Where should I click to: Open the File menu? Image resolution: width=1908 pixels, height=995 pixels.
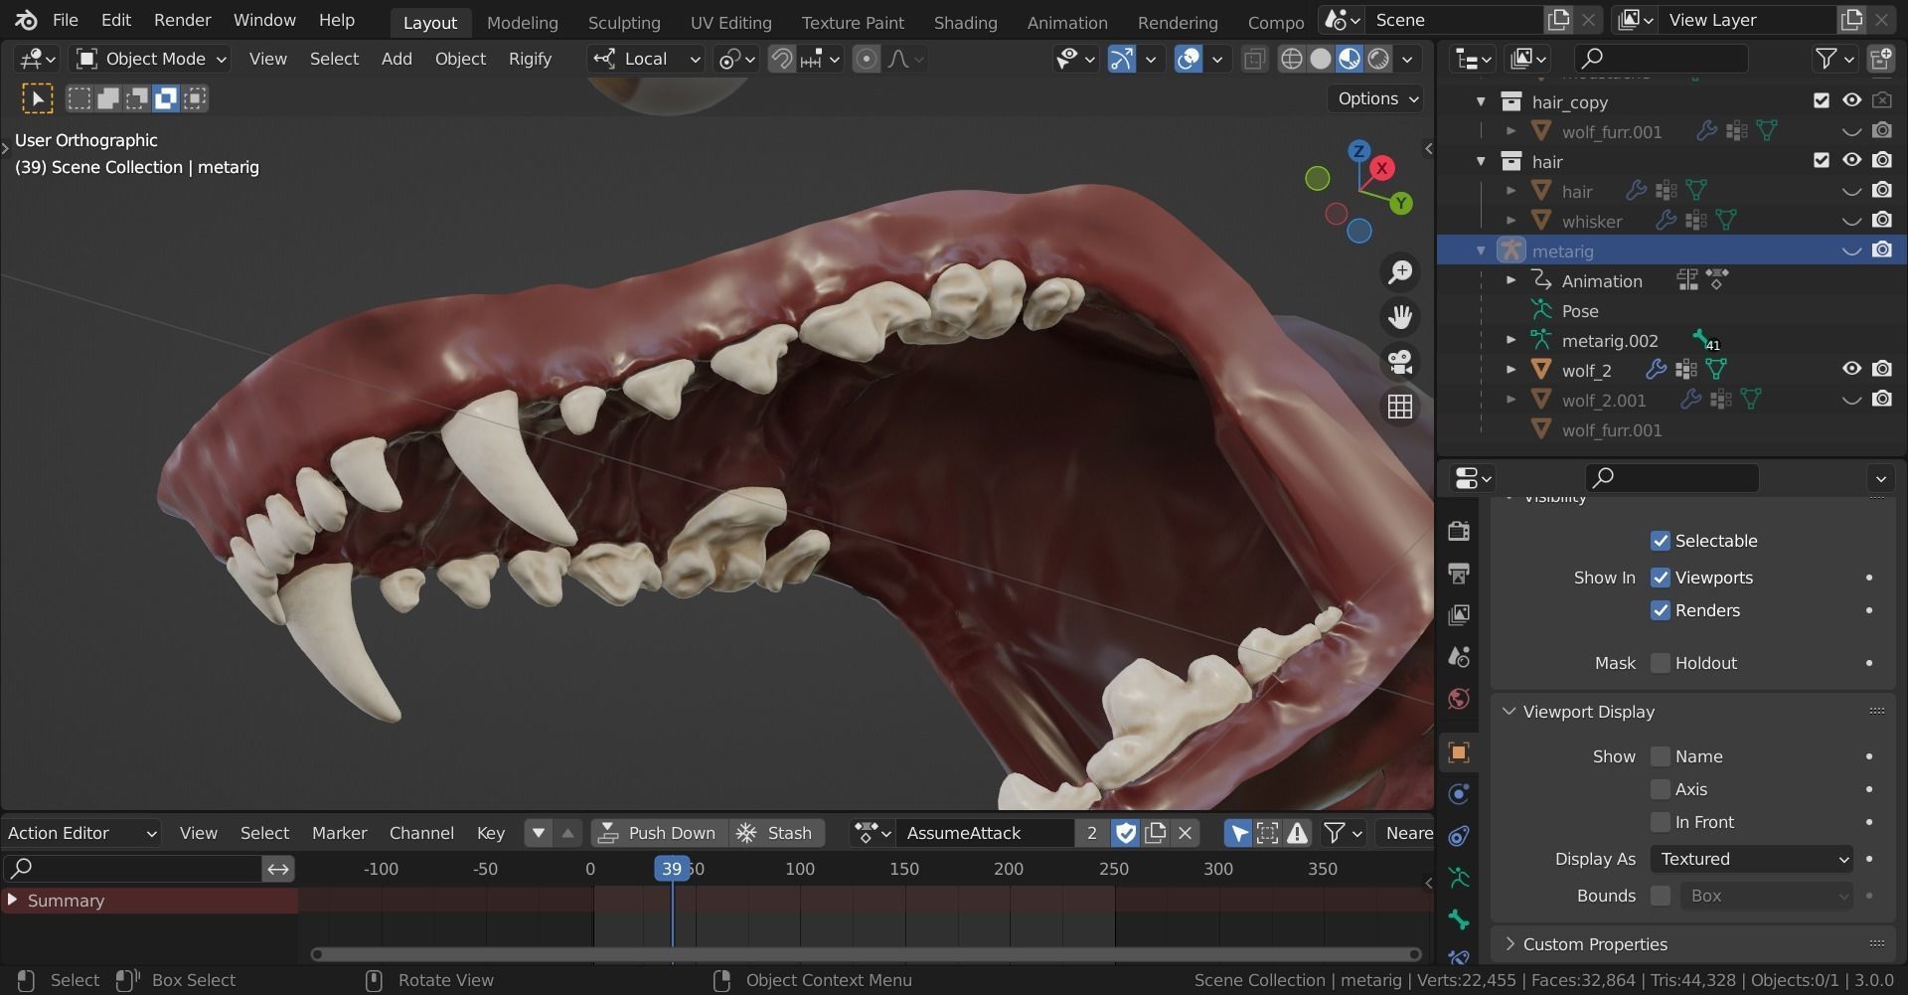click(x=65, y=20)
